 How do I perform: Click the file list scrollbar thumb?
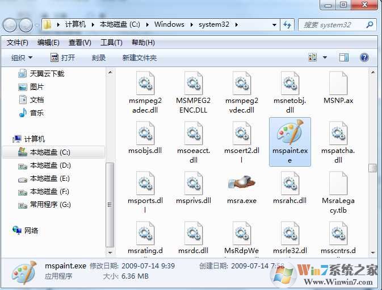click(x=372, y=168)
